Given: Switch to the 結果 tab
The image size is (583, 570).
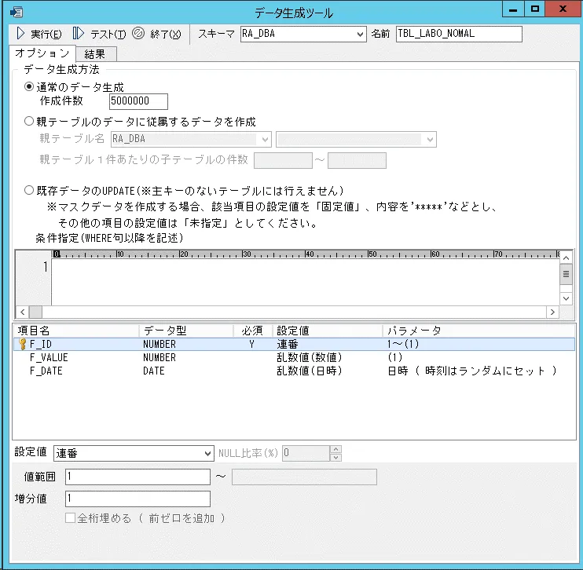Looking at the screenshot, I should pos(97,54).
